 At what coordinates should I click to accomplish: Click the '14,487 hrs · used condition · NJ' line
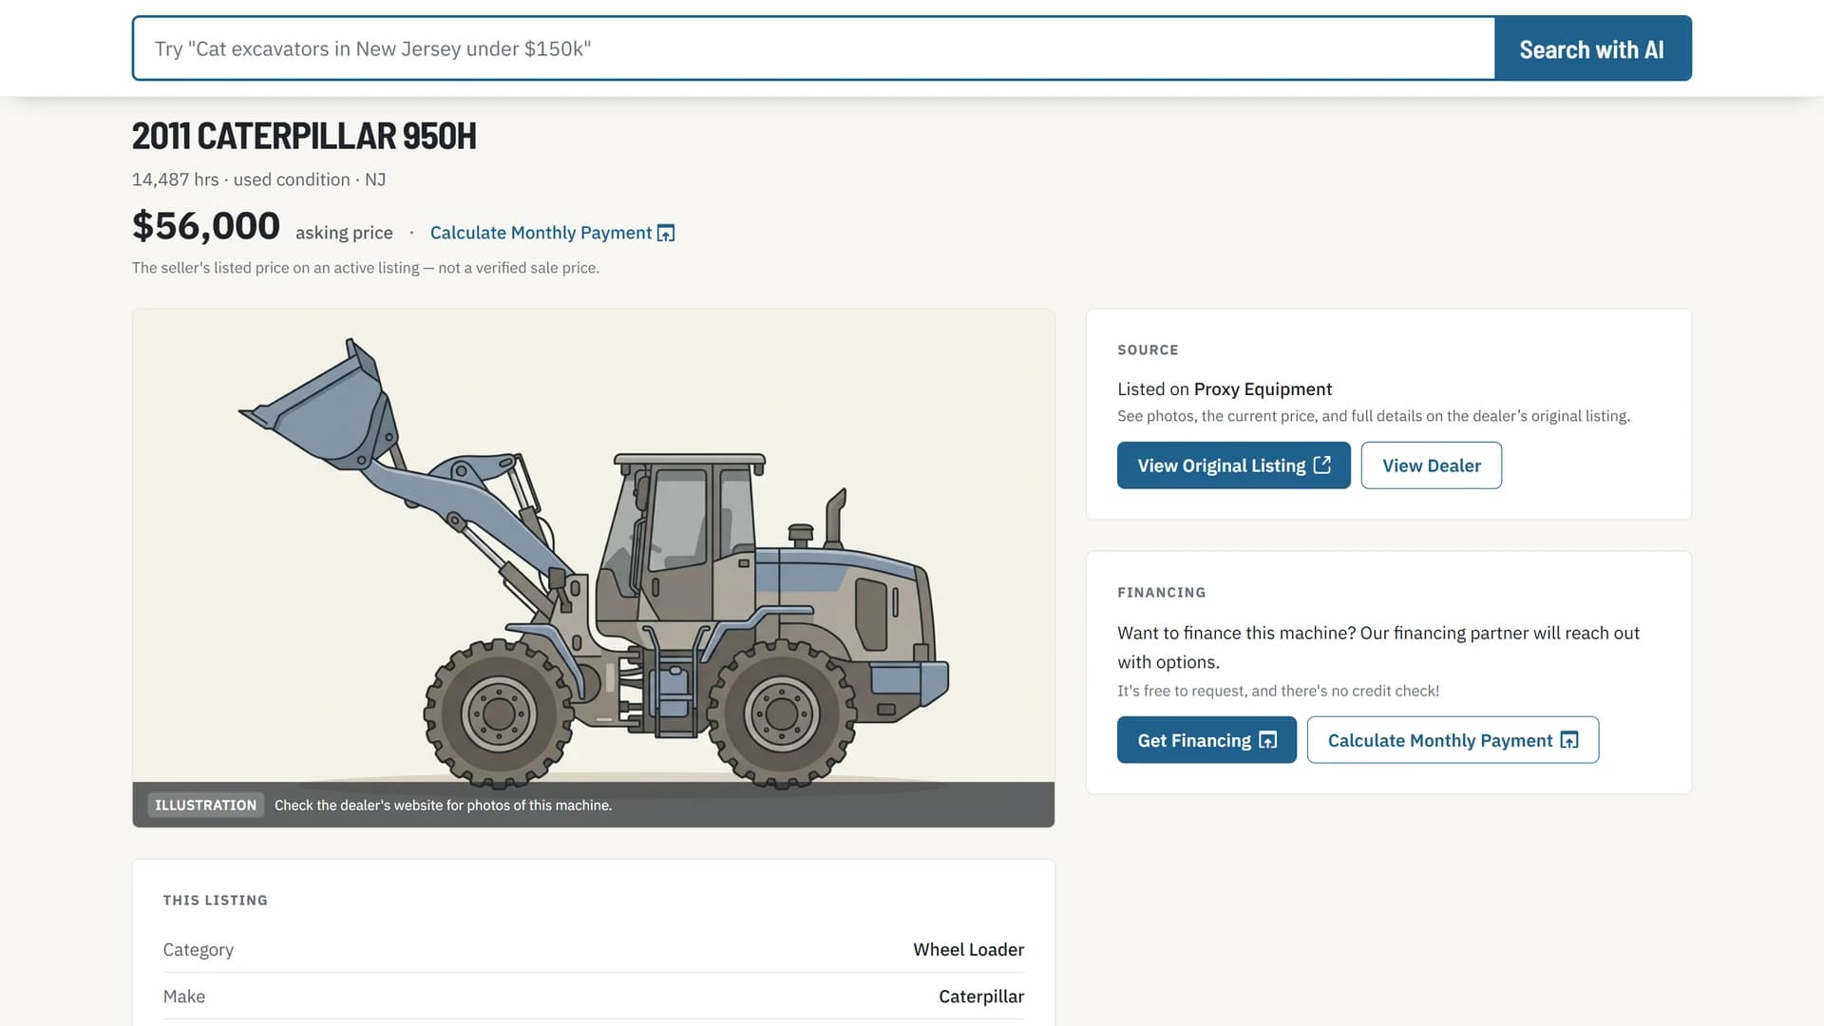pyautogui.click(x=258, y=180)
